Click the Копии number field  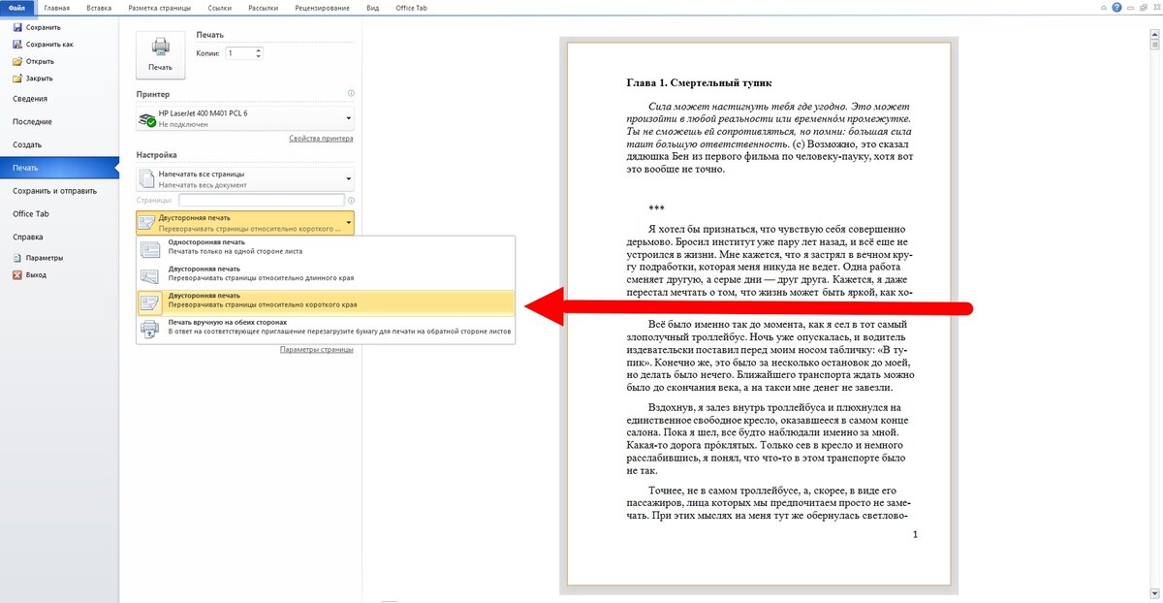pos(239,53)
